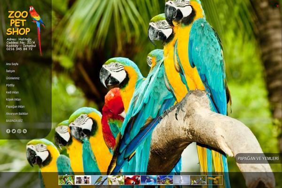
Task: Open the BASINDA BİZ link
Action: tap(14, 121)
